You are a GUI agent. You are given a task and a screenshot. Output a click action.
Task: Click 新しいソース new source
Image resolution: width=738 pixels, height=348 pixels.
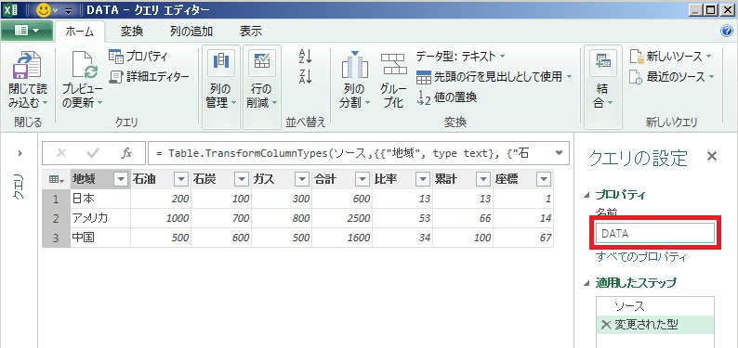tap(671, 57)
